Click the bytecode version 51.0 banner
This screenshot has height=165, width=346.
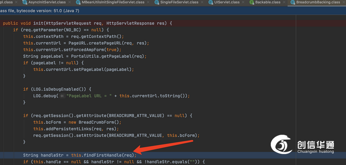point(40,11)
